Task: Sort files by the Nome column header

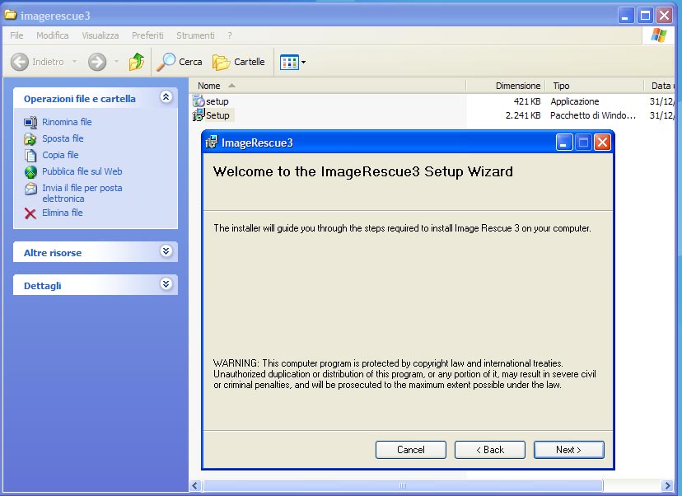Action: click(327, 86)
